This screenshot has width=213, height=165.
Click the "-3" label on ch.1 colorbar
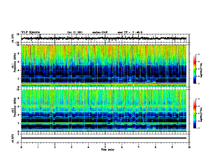tap(198, 54)
